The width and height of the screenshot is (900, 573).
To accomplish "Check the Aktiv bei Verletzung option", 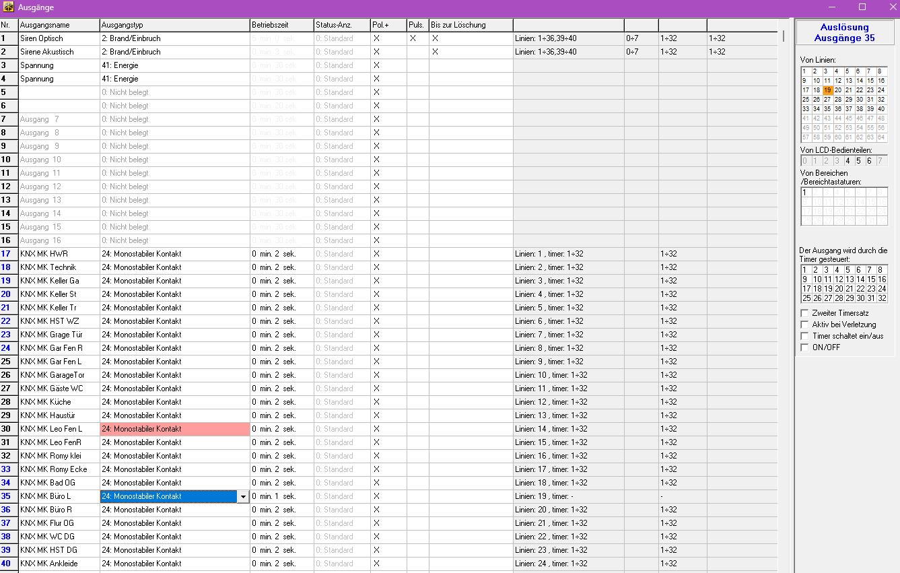I will pyautogui.click(x=804, y=325).
